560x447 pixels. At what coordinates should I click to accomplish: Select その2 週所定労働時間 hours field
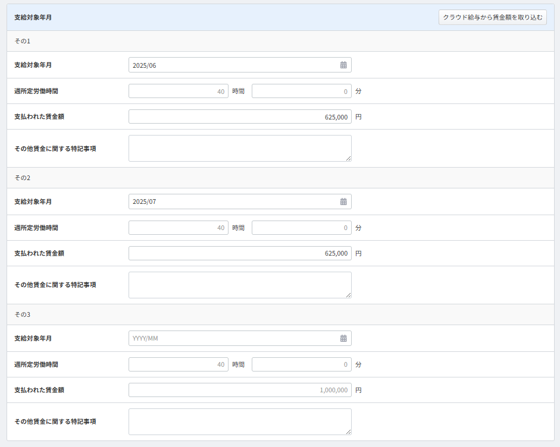tap(178, 228)
